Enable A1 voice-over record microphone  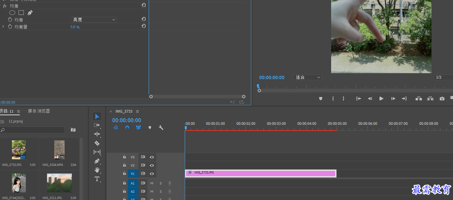pos(170,183)
